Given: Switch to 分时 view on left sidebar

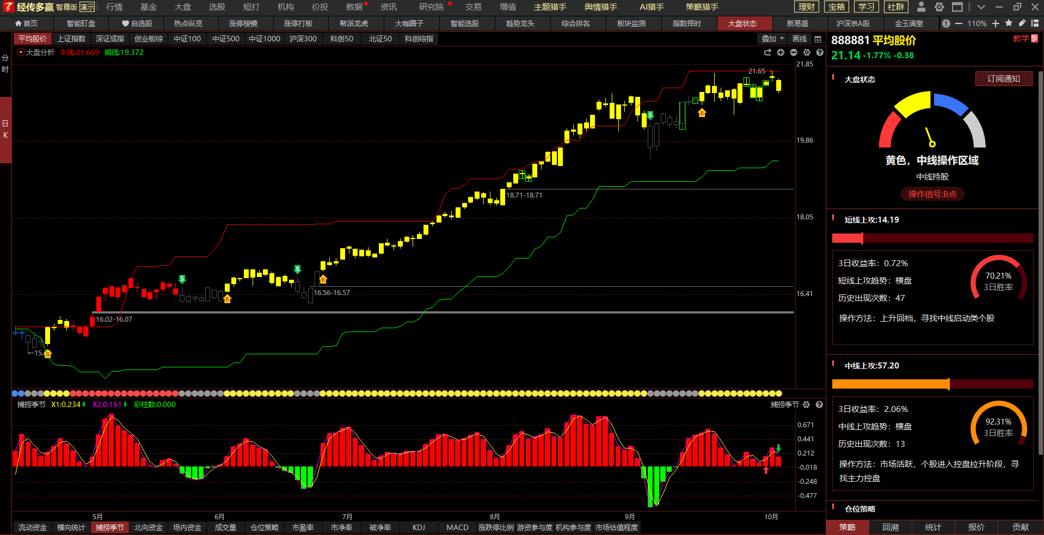Looking at the screenshot, I should [5, 64].
